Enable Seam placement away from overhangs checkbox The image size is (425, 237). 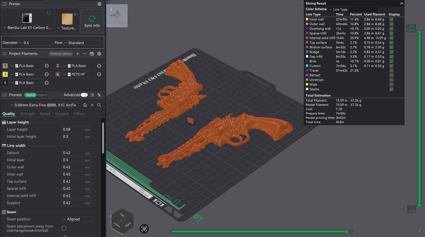click(64, 228)
